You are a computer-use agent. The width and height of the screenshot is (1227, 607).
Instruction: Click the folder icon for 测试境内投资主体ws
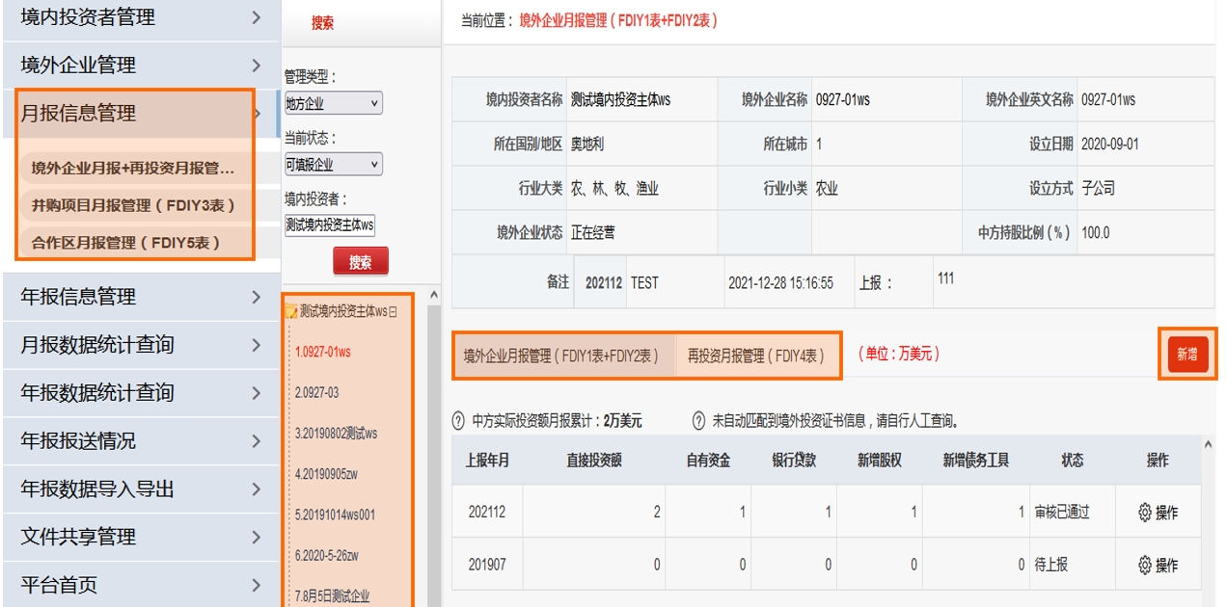[290, 312]
